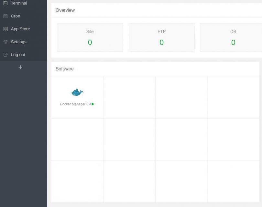
Task: Click the empty software tile right of Docker
Action: point(129,97)
